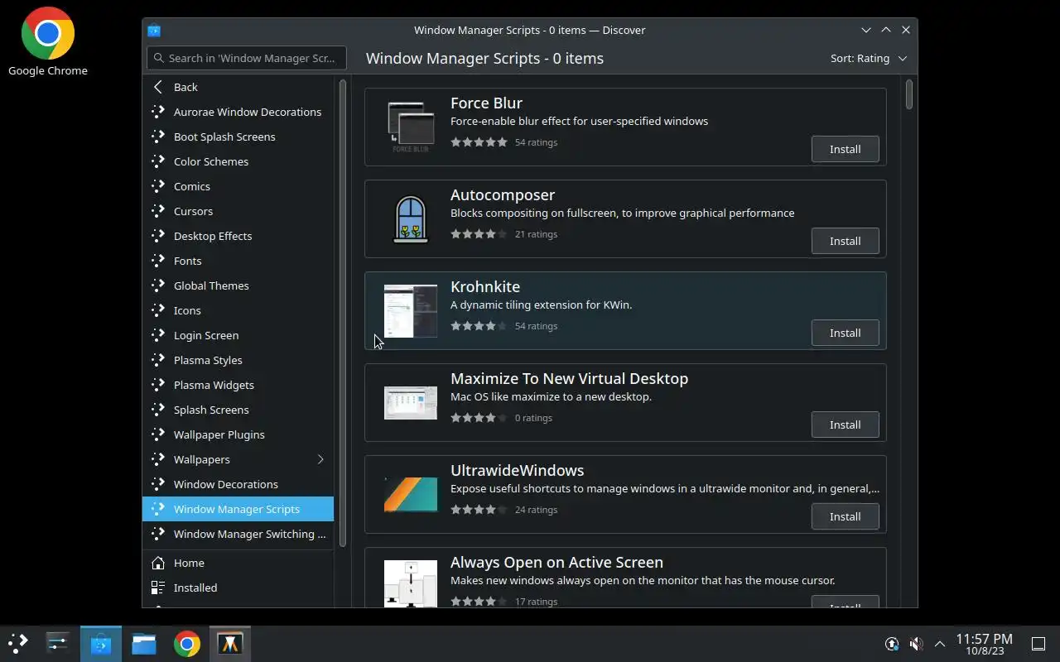The image size is (1060, 662).
Task: Click the updates tray icon
Action: (x=892, y=644)
